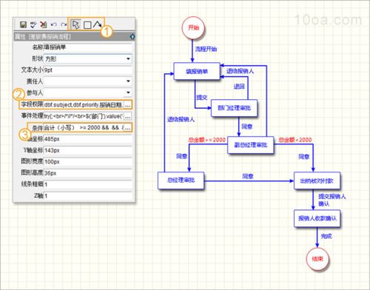Click the validate checkmark icon in toolbar
Image resolution: width=370 pixels, height=290 pixels.
(33, 24)
